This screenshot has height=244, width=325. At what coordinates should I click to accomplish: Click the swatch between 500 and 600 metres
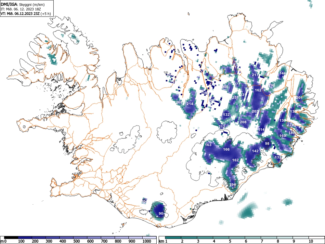[x=80, y=237]
